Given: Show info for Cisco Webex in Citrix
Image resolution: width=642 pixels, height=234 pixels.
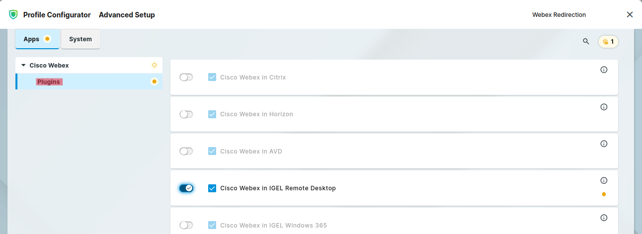Looking at the screenshot, I should pyautogui.click(x=604, y=70).
